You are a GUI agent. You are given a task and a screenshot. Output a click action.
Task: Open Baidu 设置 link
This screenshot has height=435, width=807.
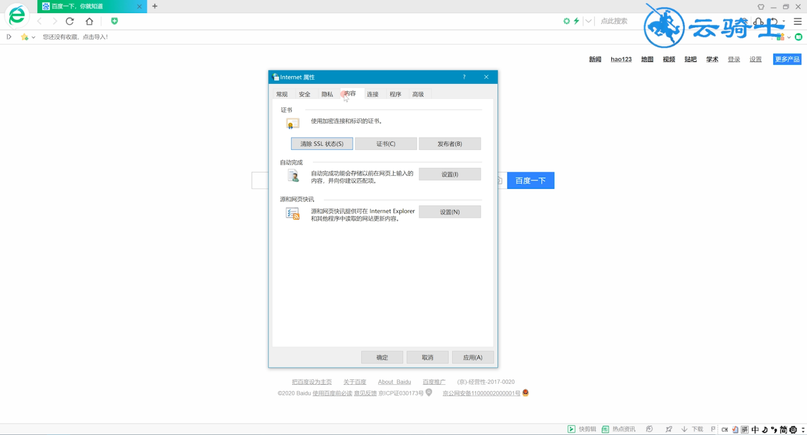point(755,59)
